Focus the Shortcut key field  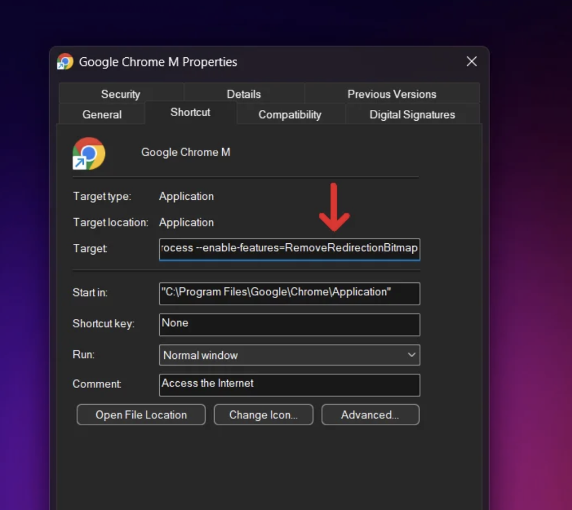(290, 325)
